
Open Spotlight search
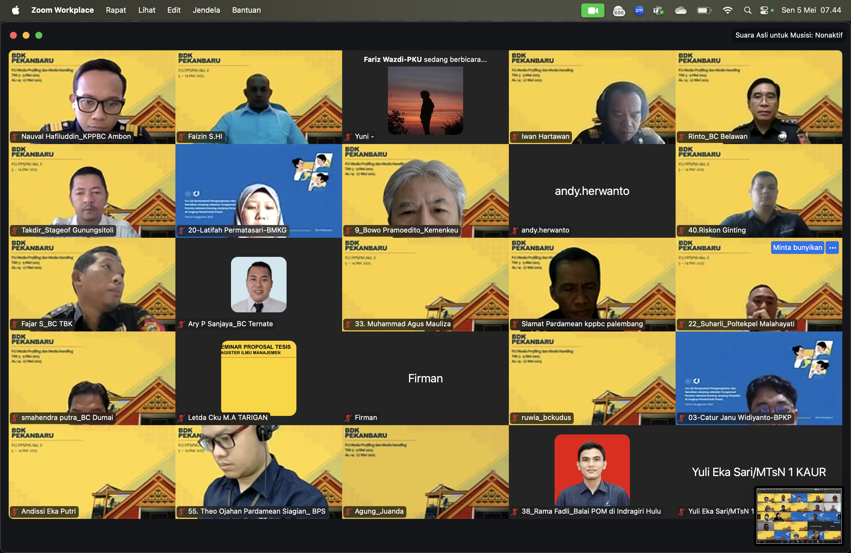point(748,10)
